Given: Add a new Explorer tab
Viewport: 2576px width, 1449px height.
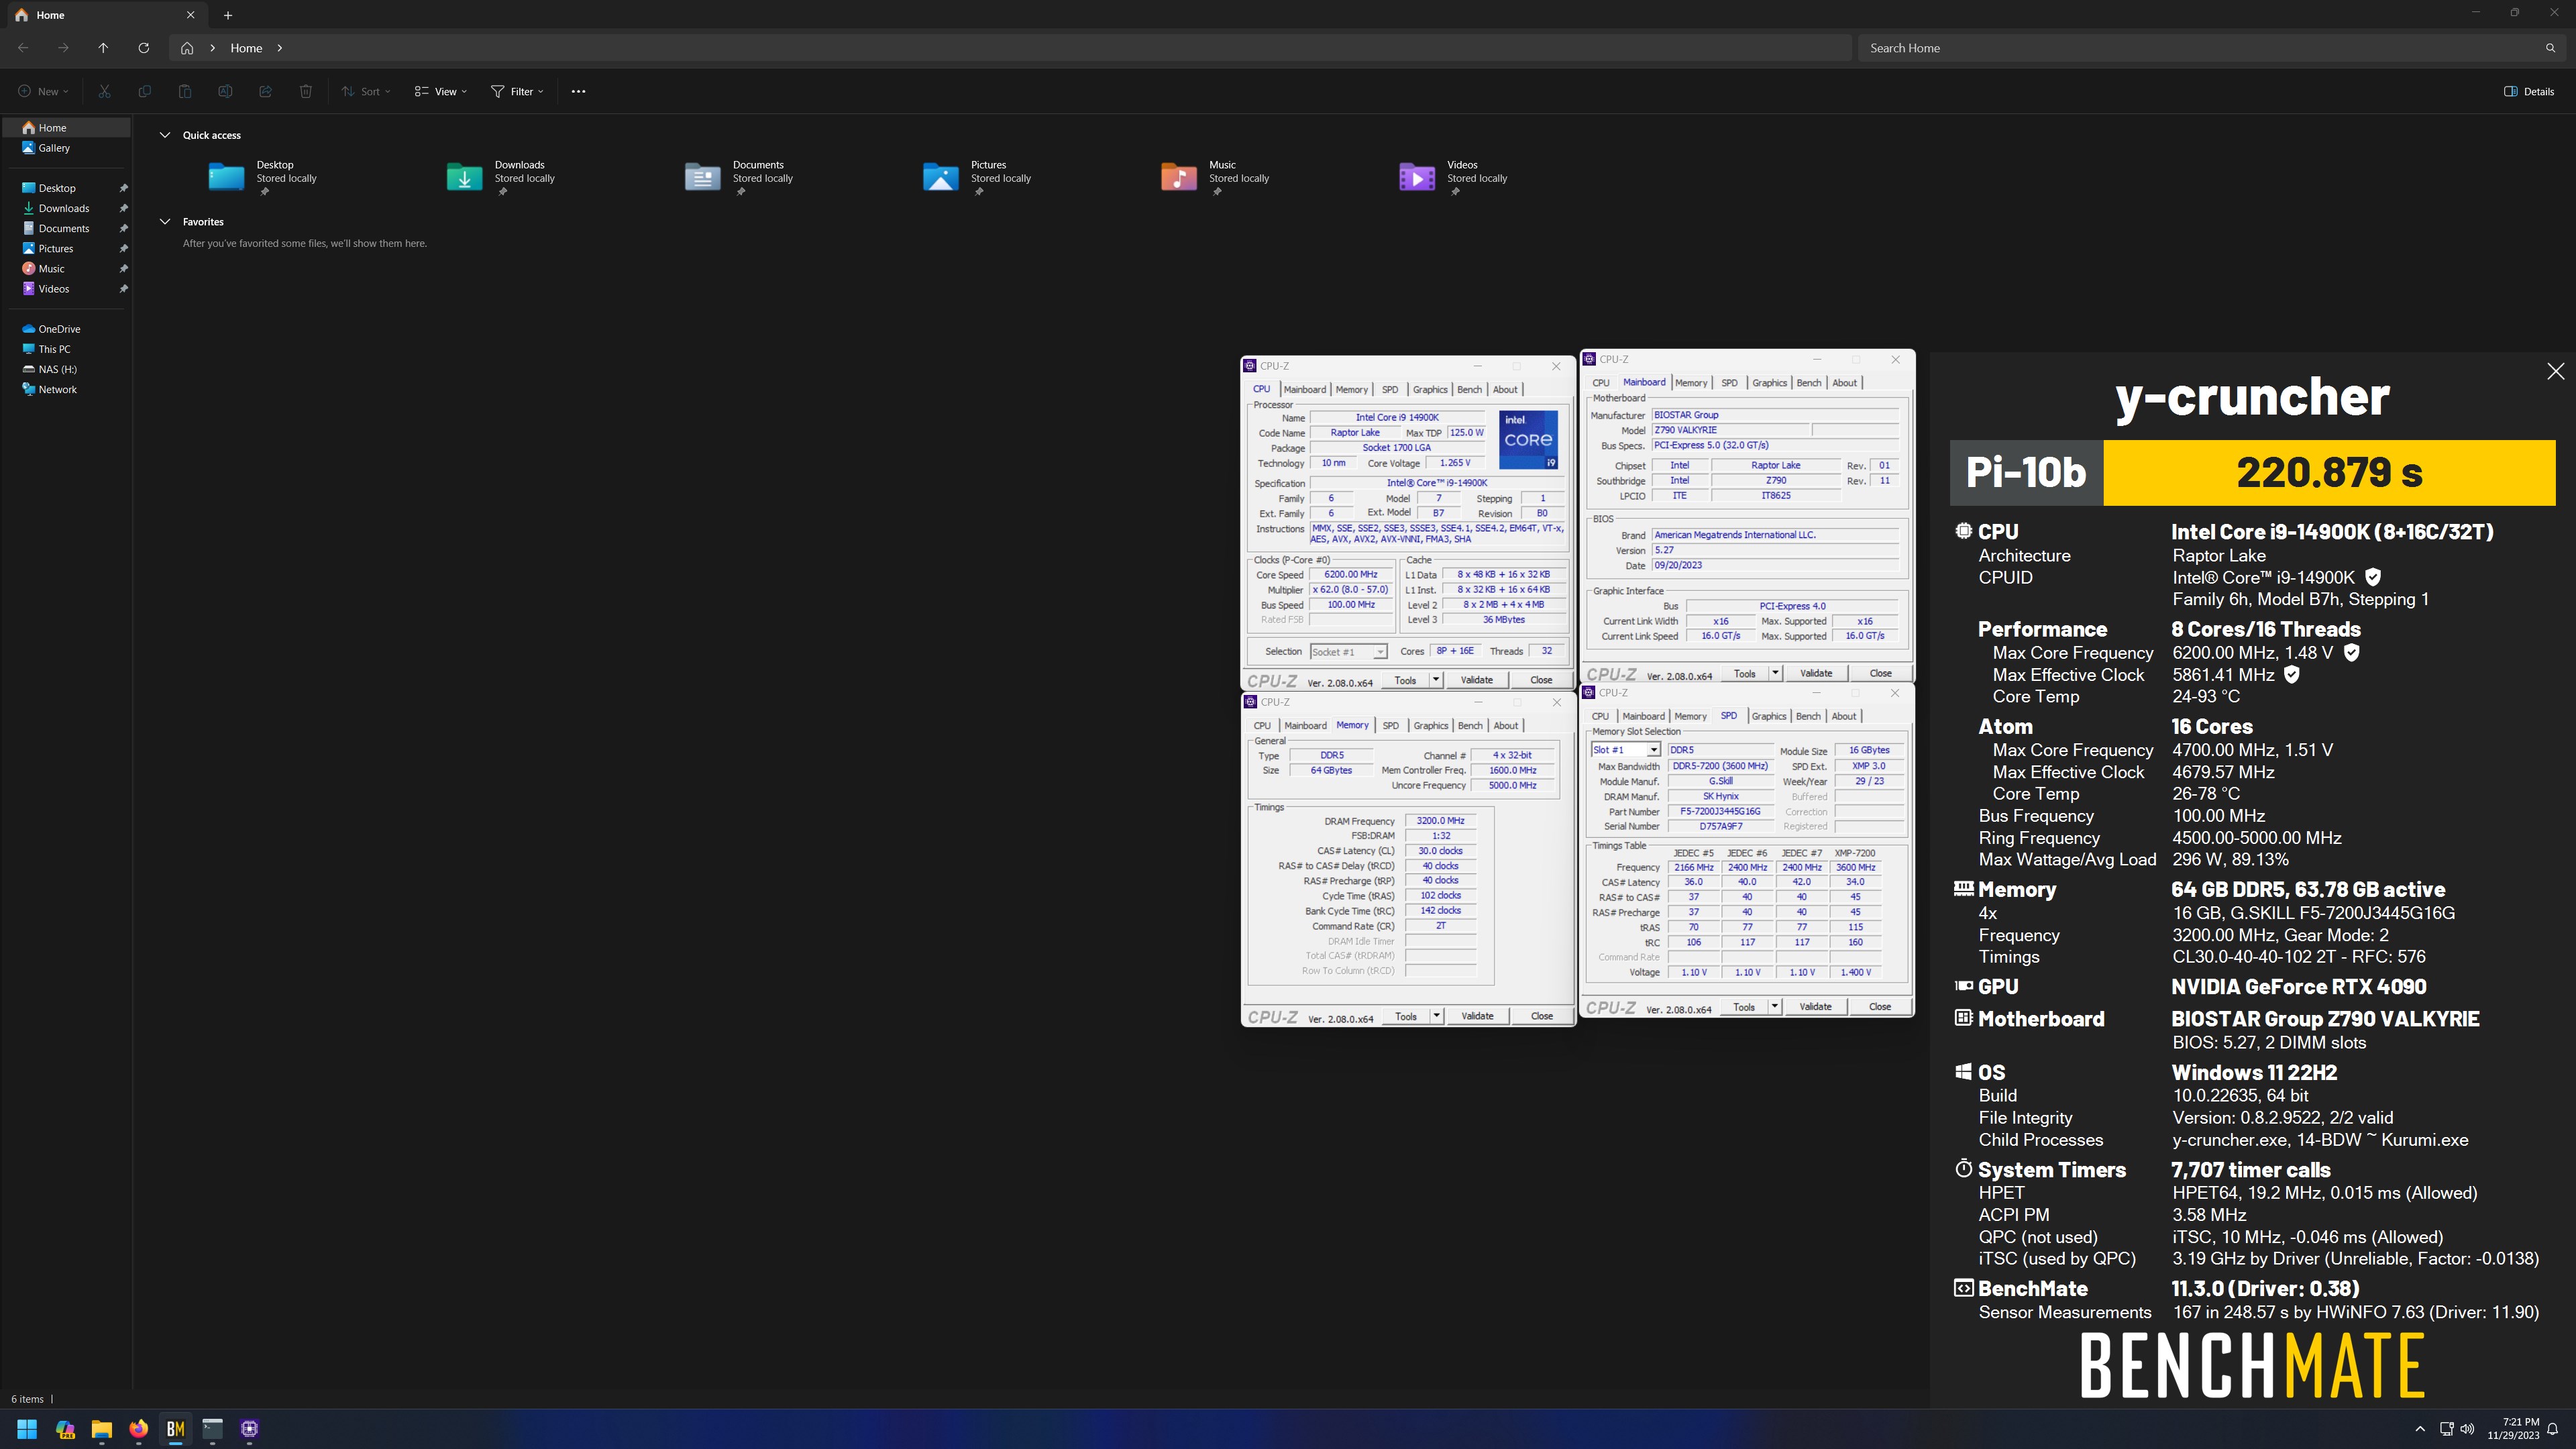Looking at the screenshot, I should point(228,15).
